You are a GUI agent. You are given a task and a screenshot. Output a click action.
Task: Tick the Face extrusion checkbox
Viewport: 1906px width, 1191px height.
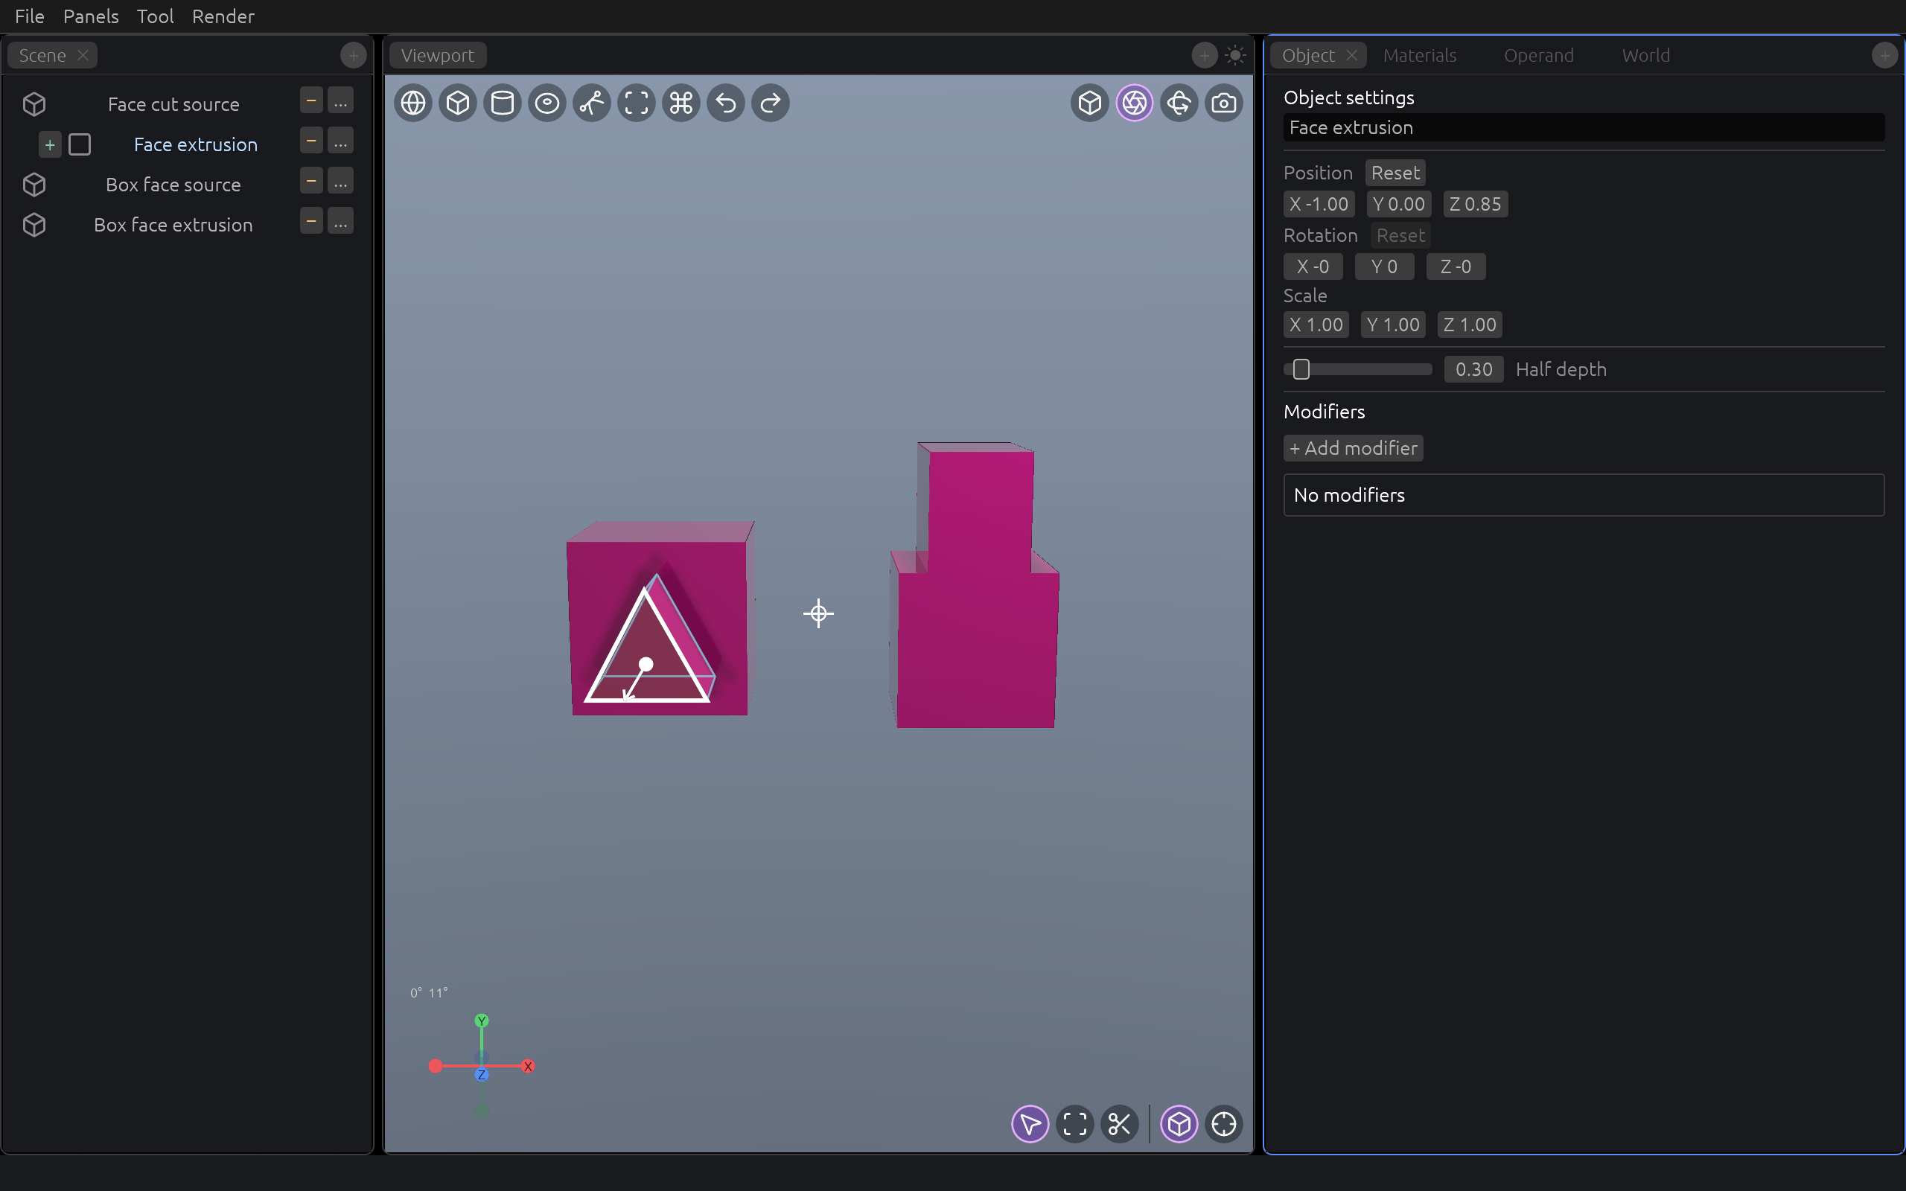pos(80,144)
